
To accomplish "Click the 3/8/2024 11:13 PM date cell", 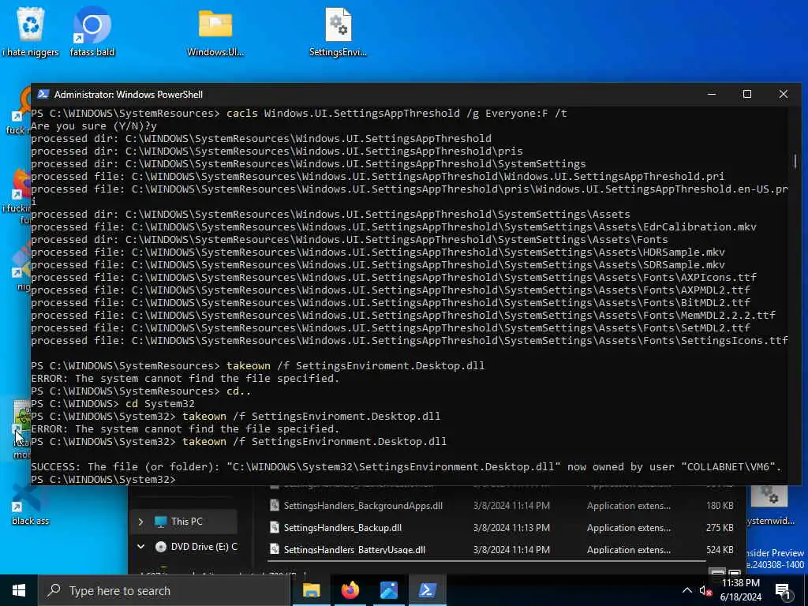I will click(x=511, y=528).
